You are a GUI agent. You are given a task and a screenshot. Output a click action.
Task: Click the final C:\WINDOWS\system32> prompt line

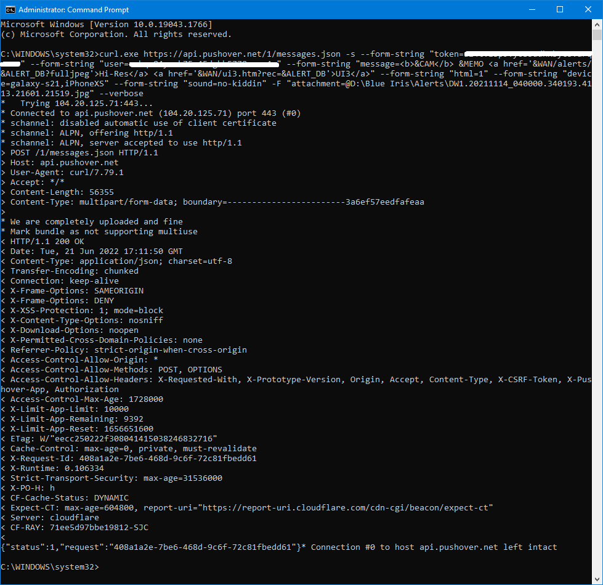(x=49, y=567)
